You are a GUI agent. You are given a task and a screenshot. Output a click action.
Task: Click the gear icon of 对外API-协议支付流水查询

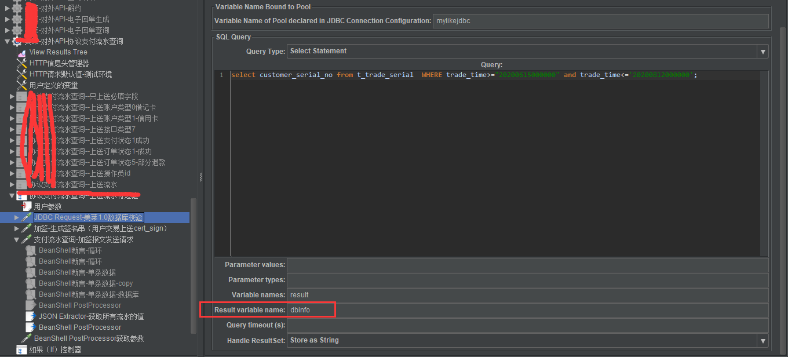(17, 41)
